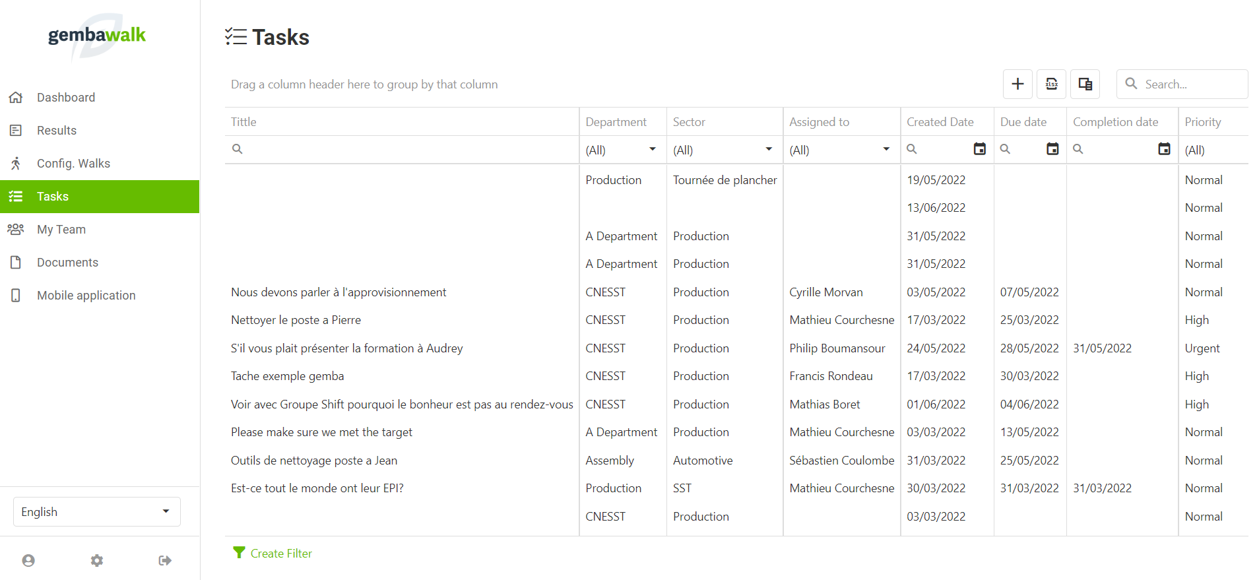Expand the Assigned to filter dropdown
The height and width of the screenshot is (580, 1259).
click(886, 149)
